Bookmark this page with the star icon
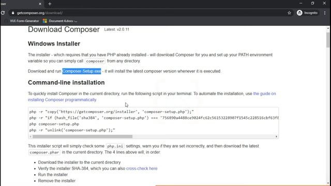 point(289,13)
